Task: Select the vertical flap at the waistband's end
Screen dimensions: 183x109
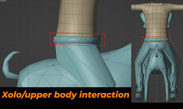Action: click(98, 40)
